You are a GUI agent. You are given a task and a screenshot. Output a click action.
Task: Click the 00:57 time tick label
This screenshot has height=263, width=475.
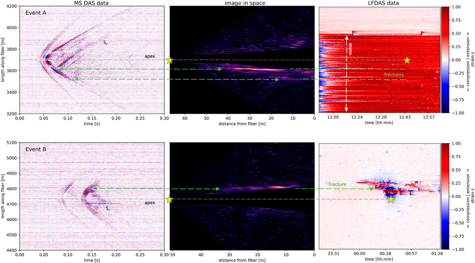pyautogui.click(x=411, y=254)
